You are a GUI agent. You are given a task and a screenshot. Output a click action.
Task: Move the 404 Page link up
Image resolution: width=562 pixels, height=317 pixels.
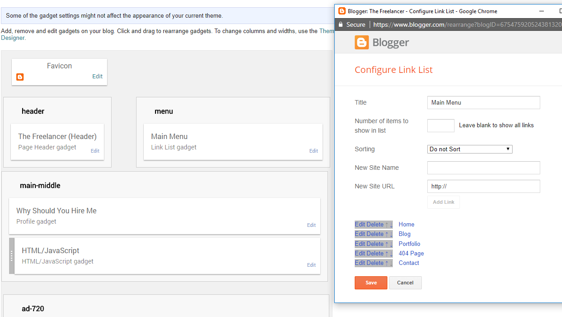click(386, 254)
